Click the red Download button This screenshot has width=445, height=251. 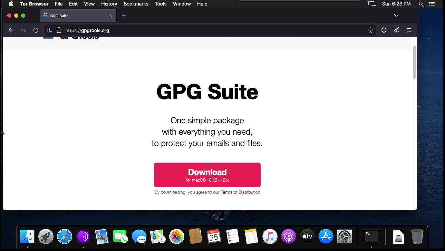click(x=207, y=175)
